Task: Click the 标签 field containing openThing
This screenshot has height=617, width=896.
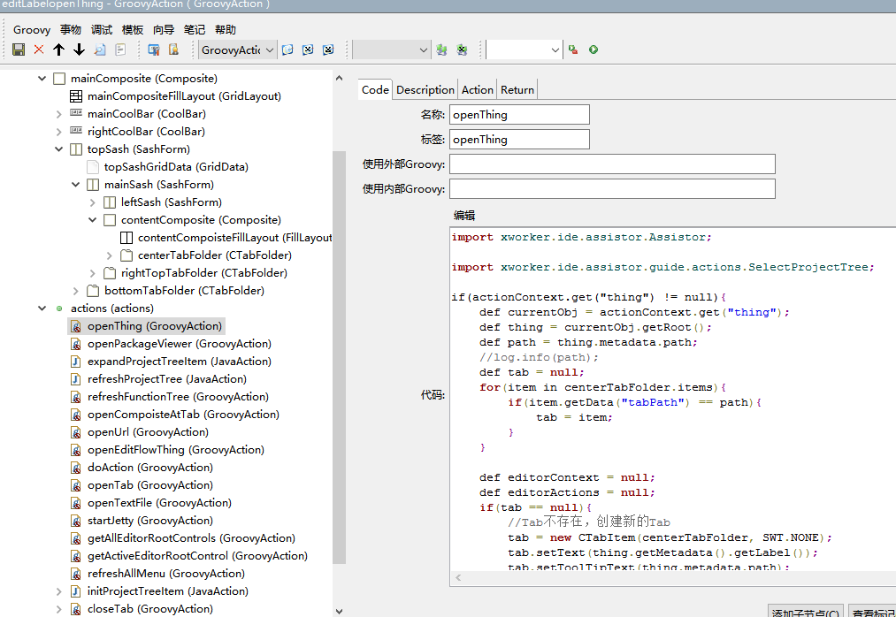Action: pos(519,140)
